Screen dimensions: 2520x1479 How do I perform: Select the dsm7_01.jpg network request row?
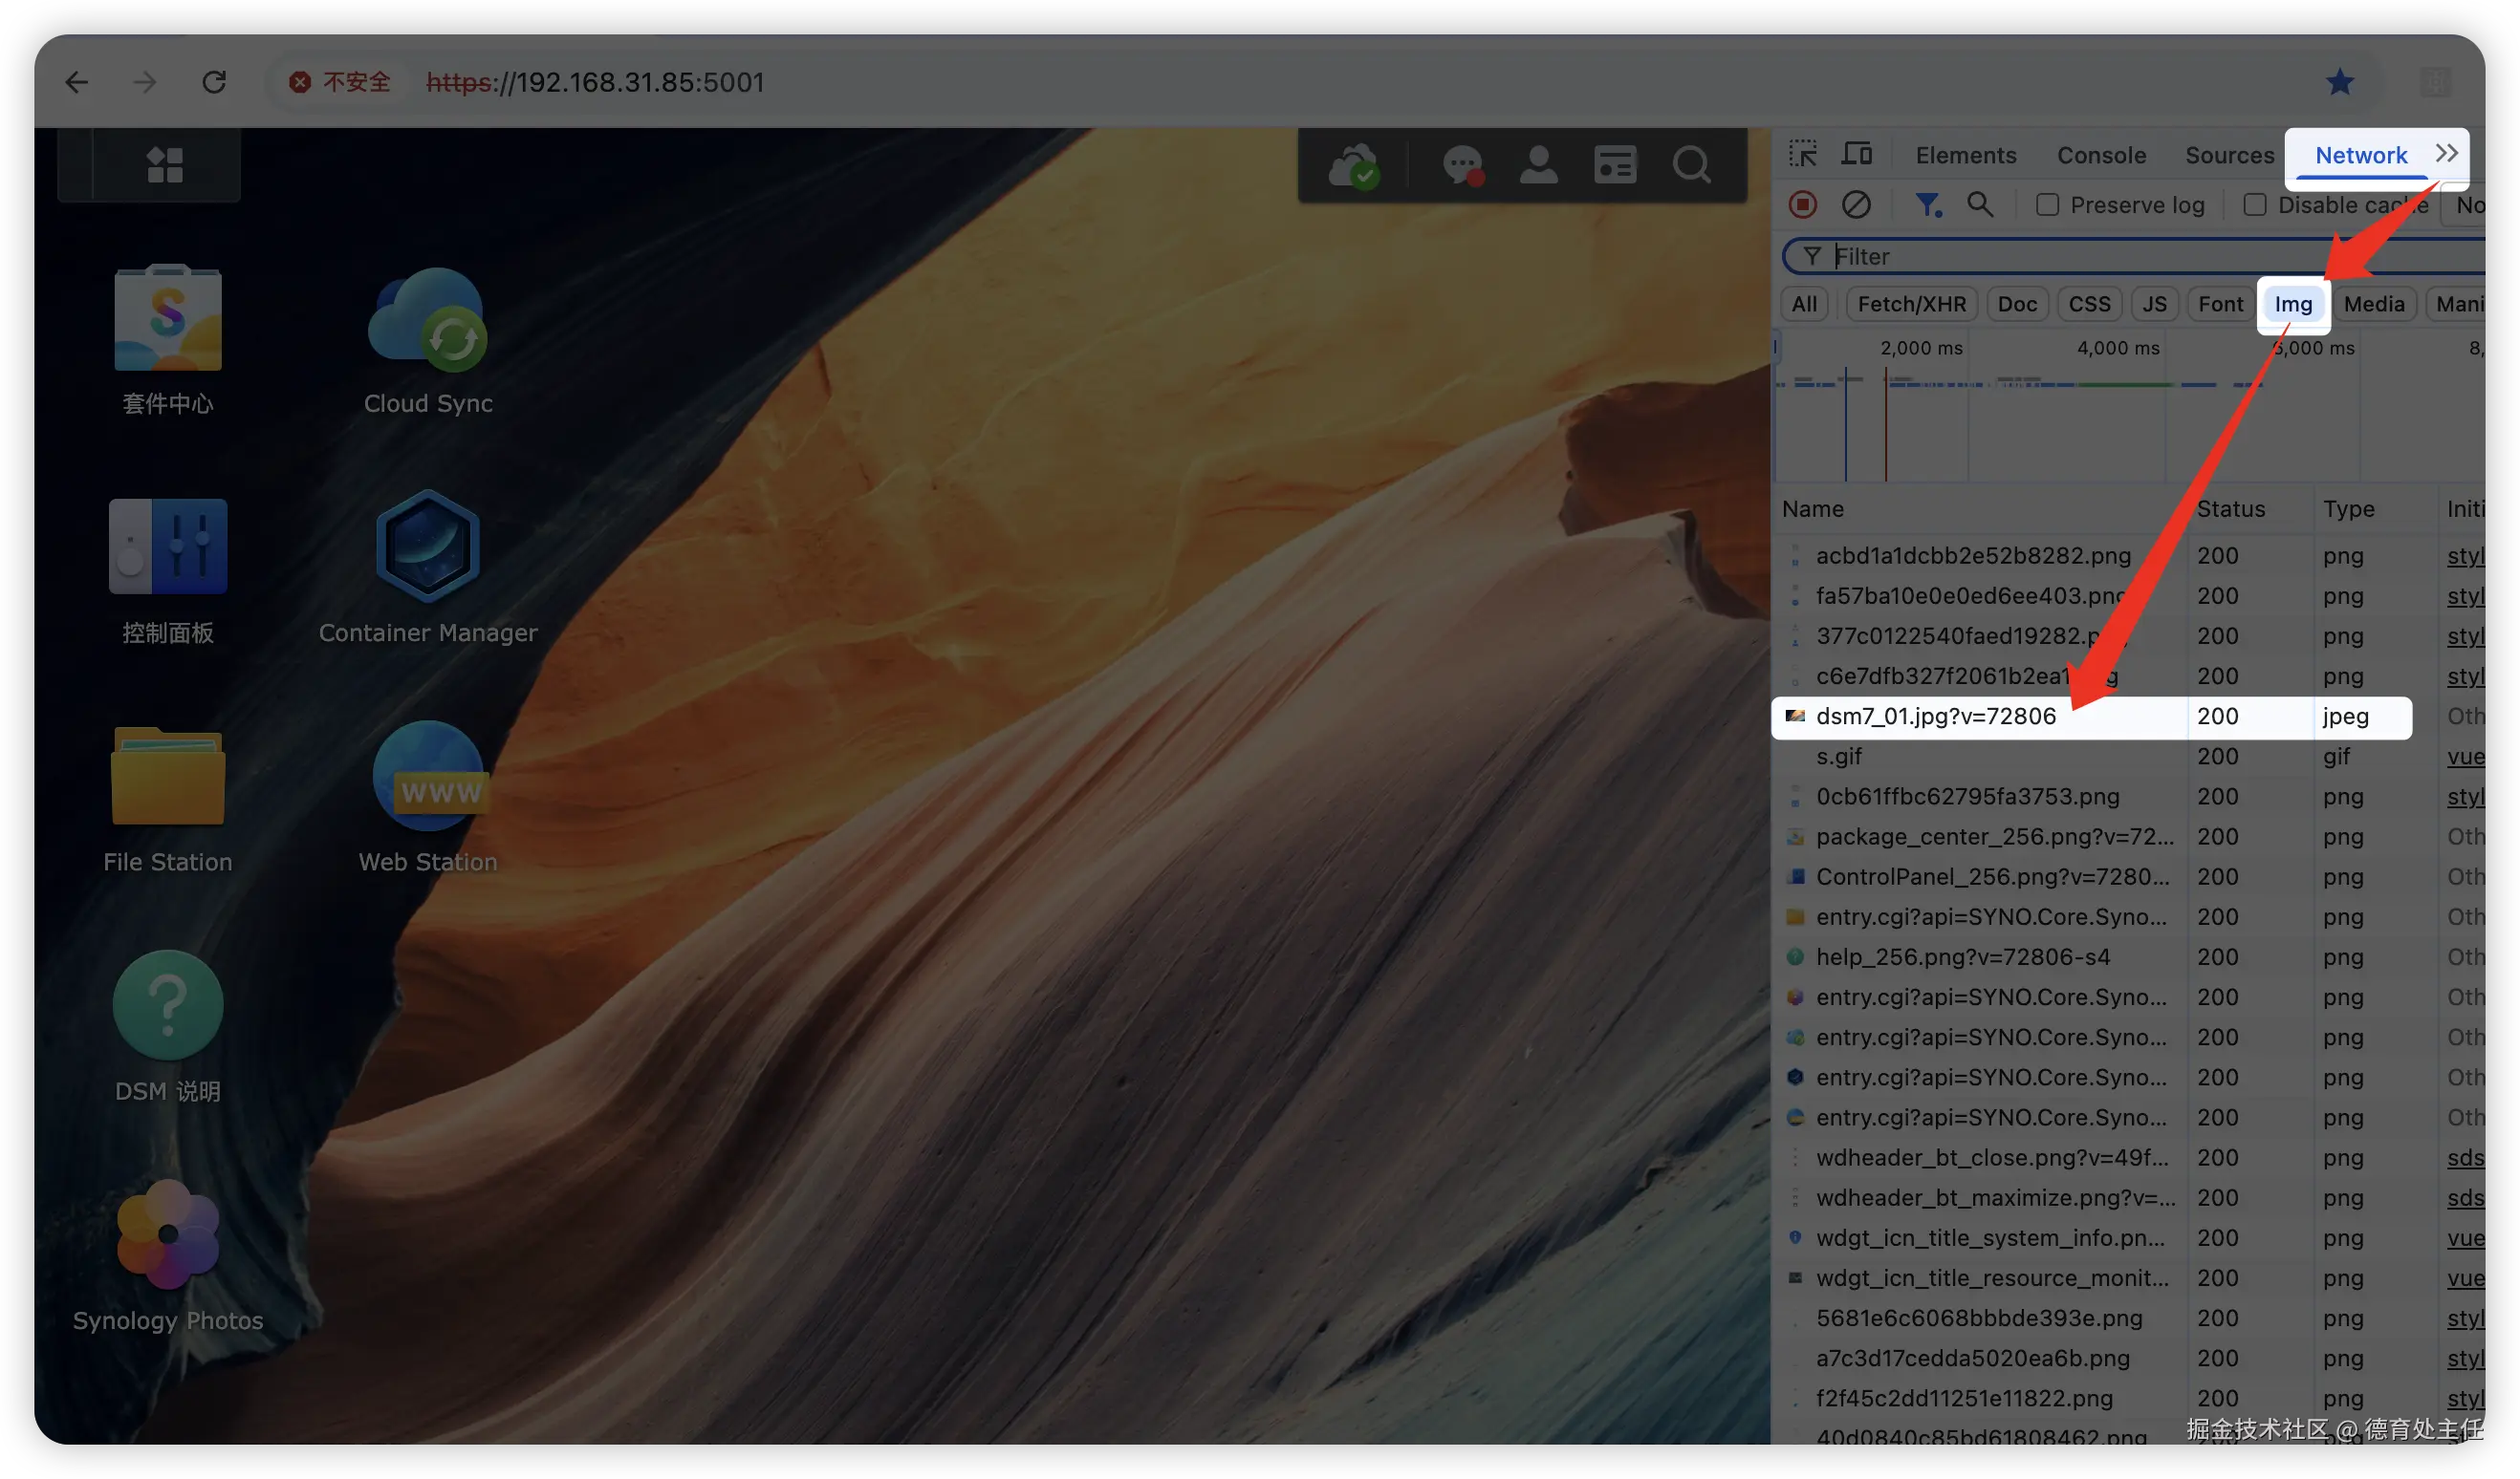[1936, 717]
